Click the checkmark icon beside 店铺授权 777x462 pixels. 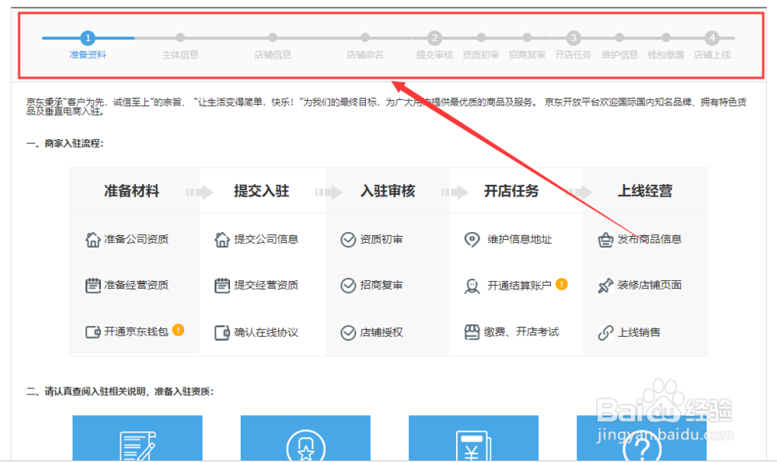point(348,332)
